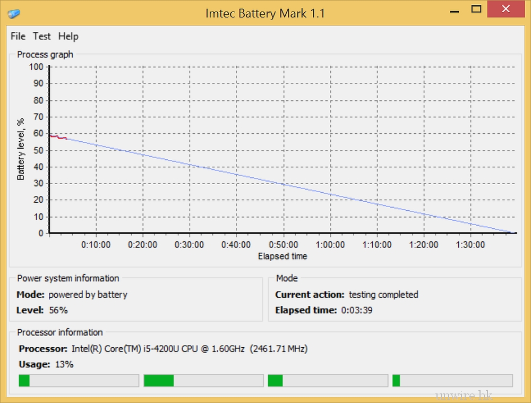The width and height of the screenshot is (531, 403).
Task: Click the first CPU core usage bar
Action: [79, 381]
